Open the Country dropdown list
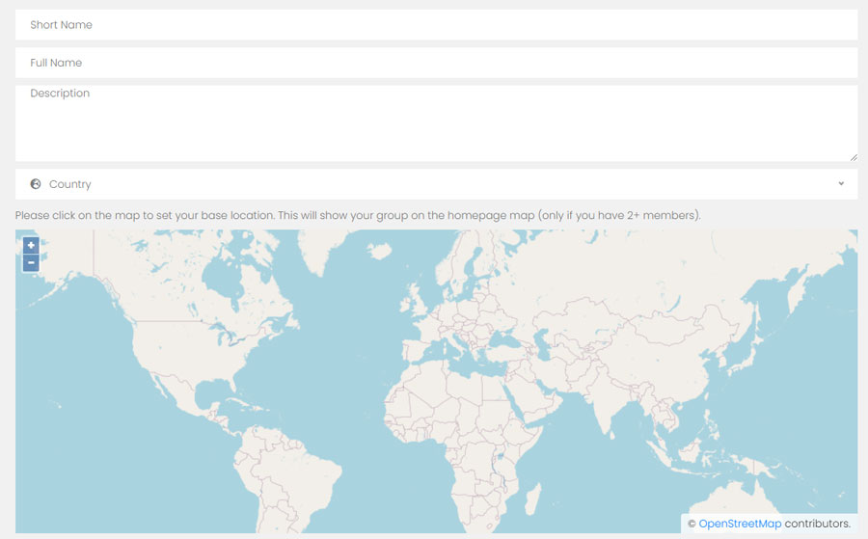The height and width of the screenshot is (539, 868). 436,184
